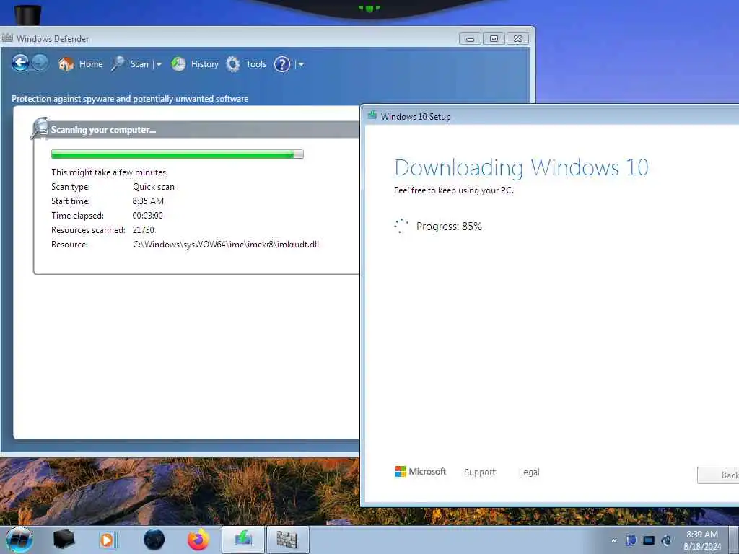Maximize the Windows Defender window
This screenshot has width=739, height=554.
[x=494, y=39]
